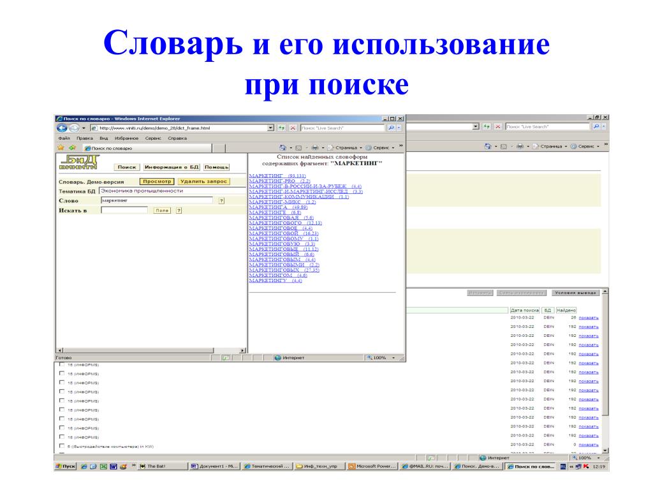Launch Internet Explorer from the quick launch bar
653x490 pixels.
point(84,466)
